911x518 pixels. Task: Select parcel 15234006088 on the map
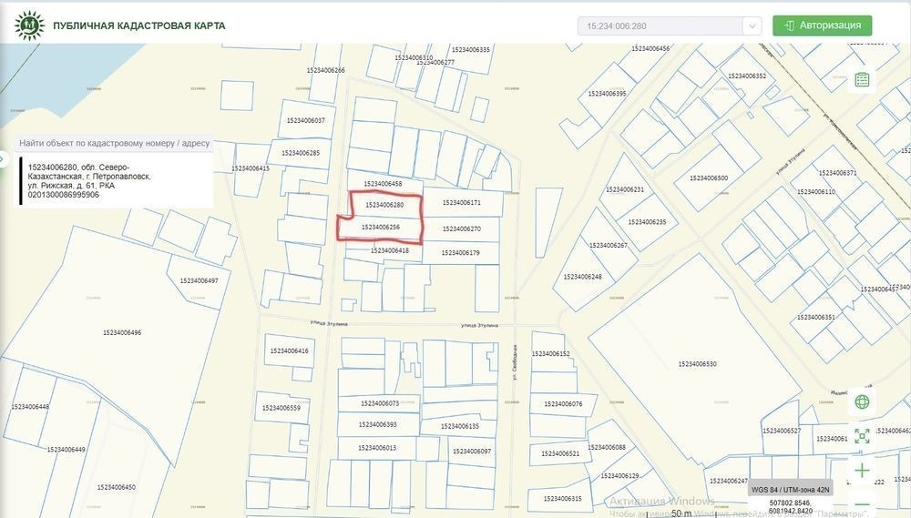click(607, 447)
